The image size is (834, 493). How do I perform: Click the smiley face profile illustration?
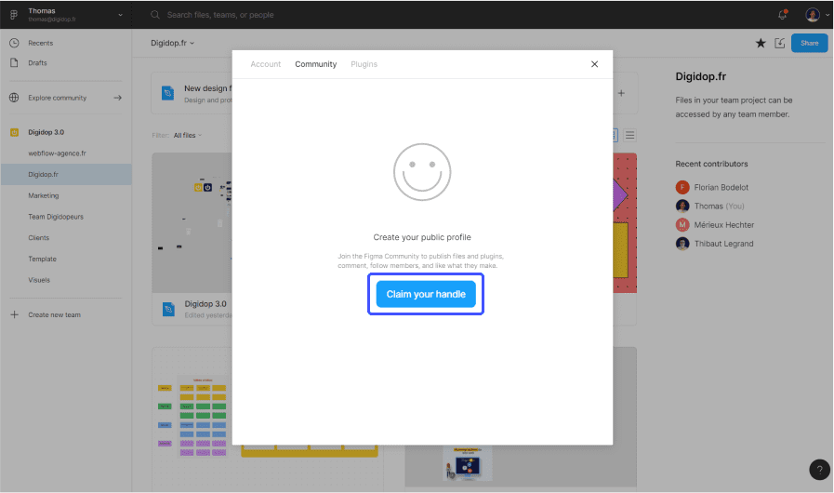coord(422,172)
